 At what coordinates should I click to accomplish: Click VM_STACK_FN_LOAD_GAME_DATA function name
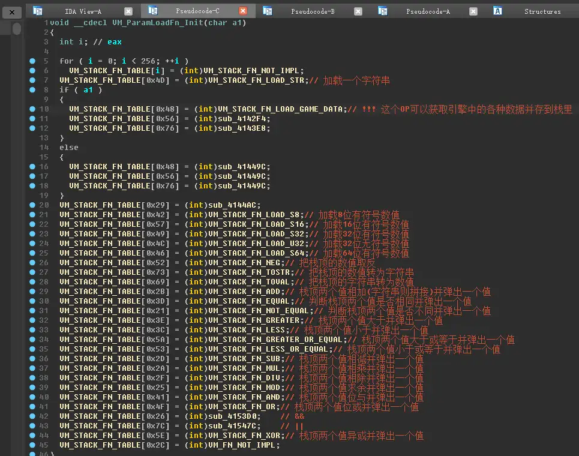point(282,109)
